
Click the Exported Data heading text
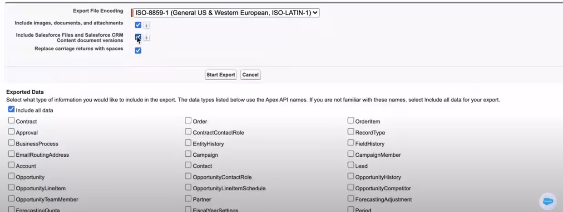25,92
